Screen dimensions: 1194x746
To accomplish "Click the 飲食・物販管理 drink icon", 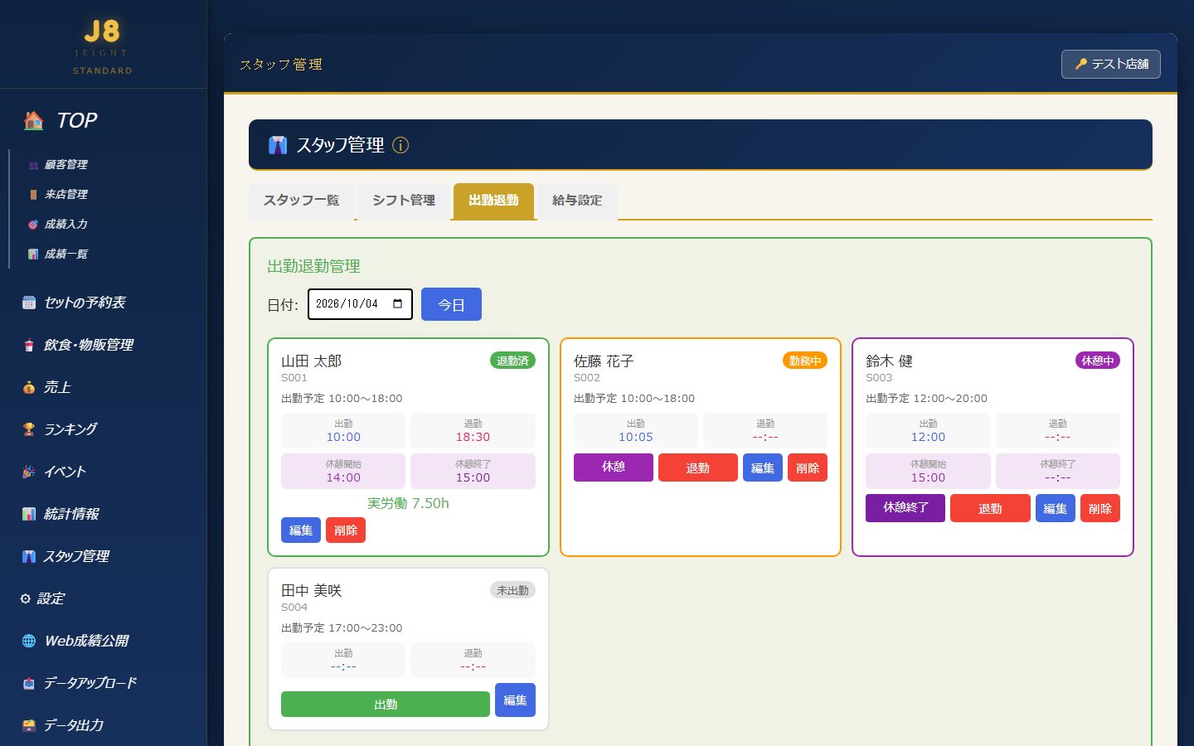I will point(29,345).
